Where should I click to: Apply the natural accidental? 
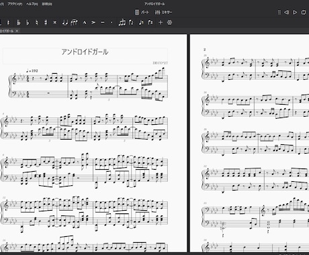pos(37,22)
